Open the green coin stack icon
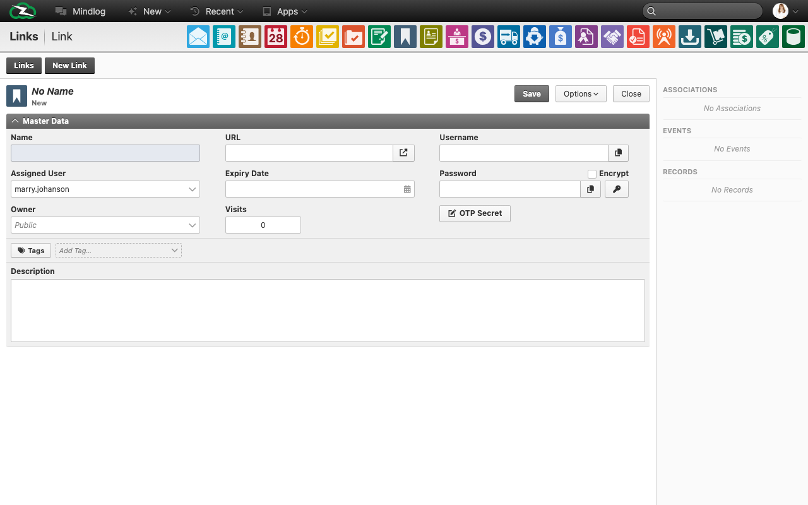The image size is (808, 505). 742,37
